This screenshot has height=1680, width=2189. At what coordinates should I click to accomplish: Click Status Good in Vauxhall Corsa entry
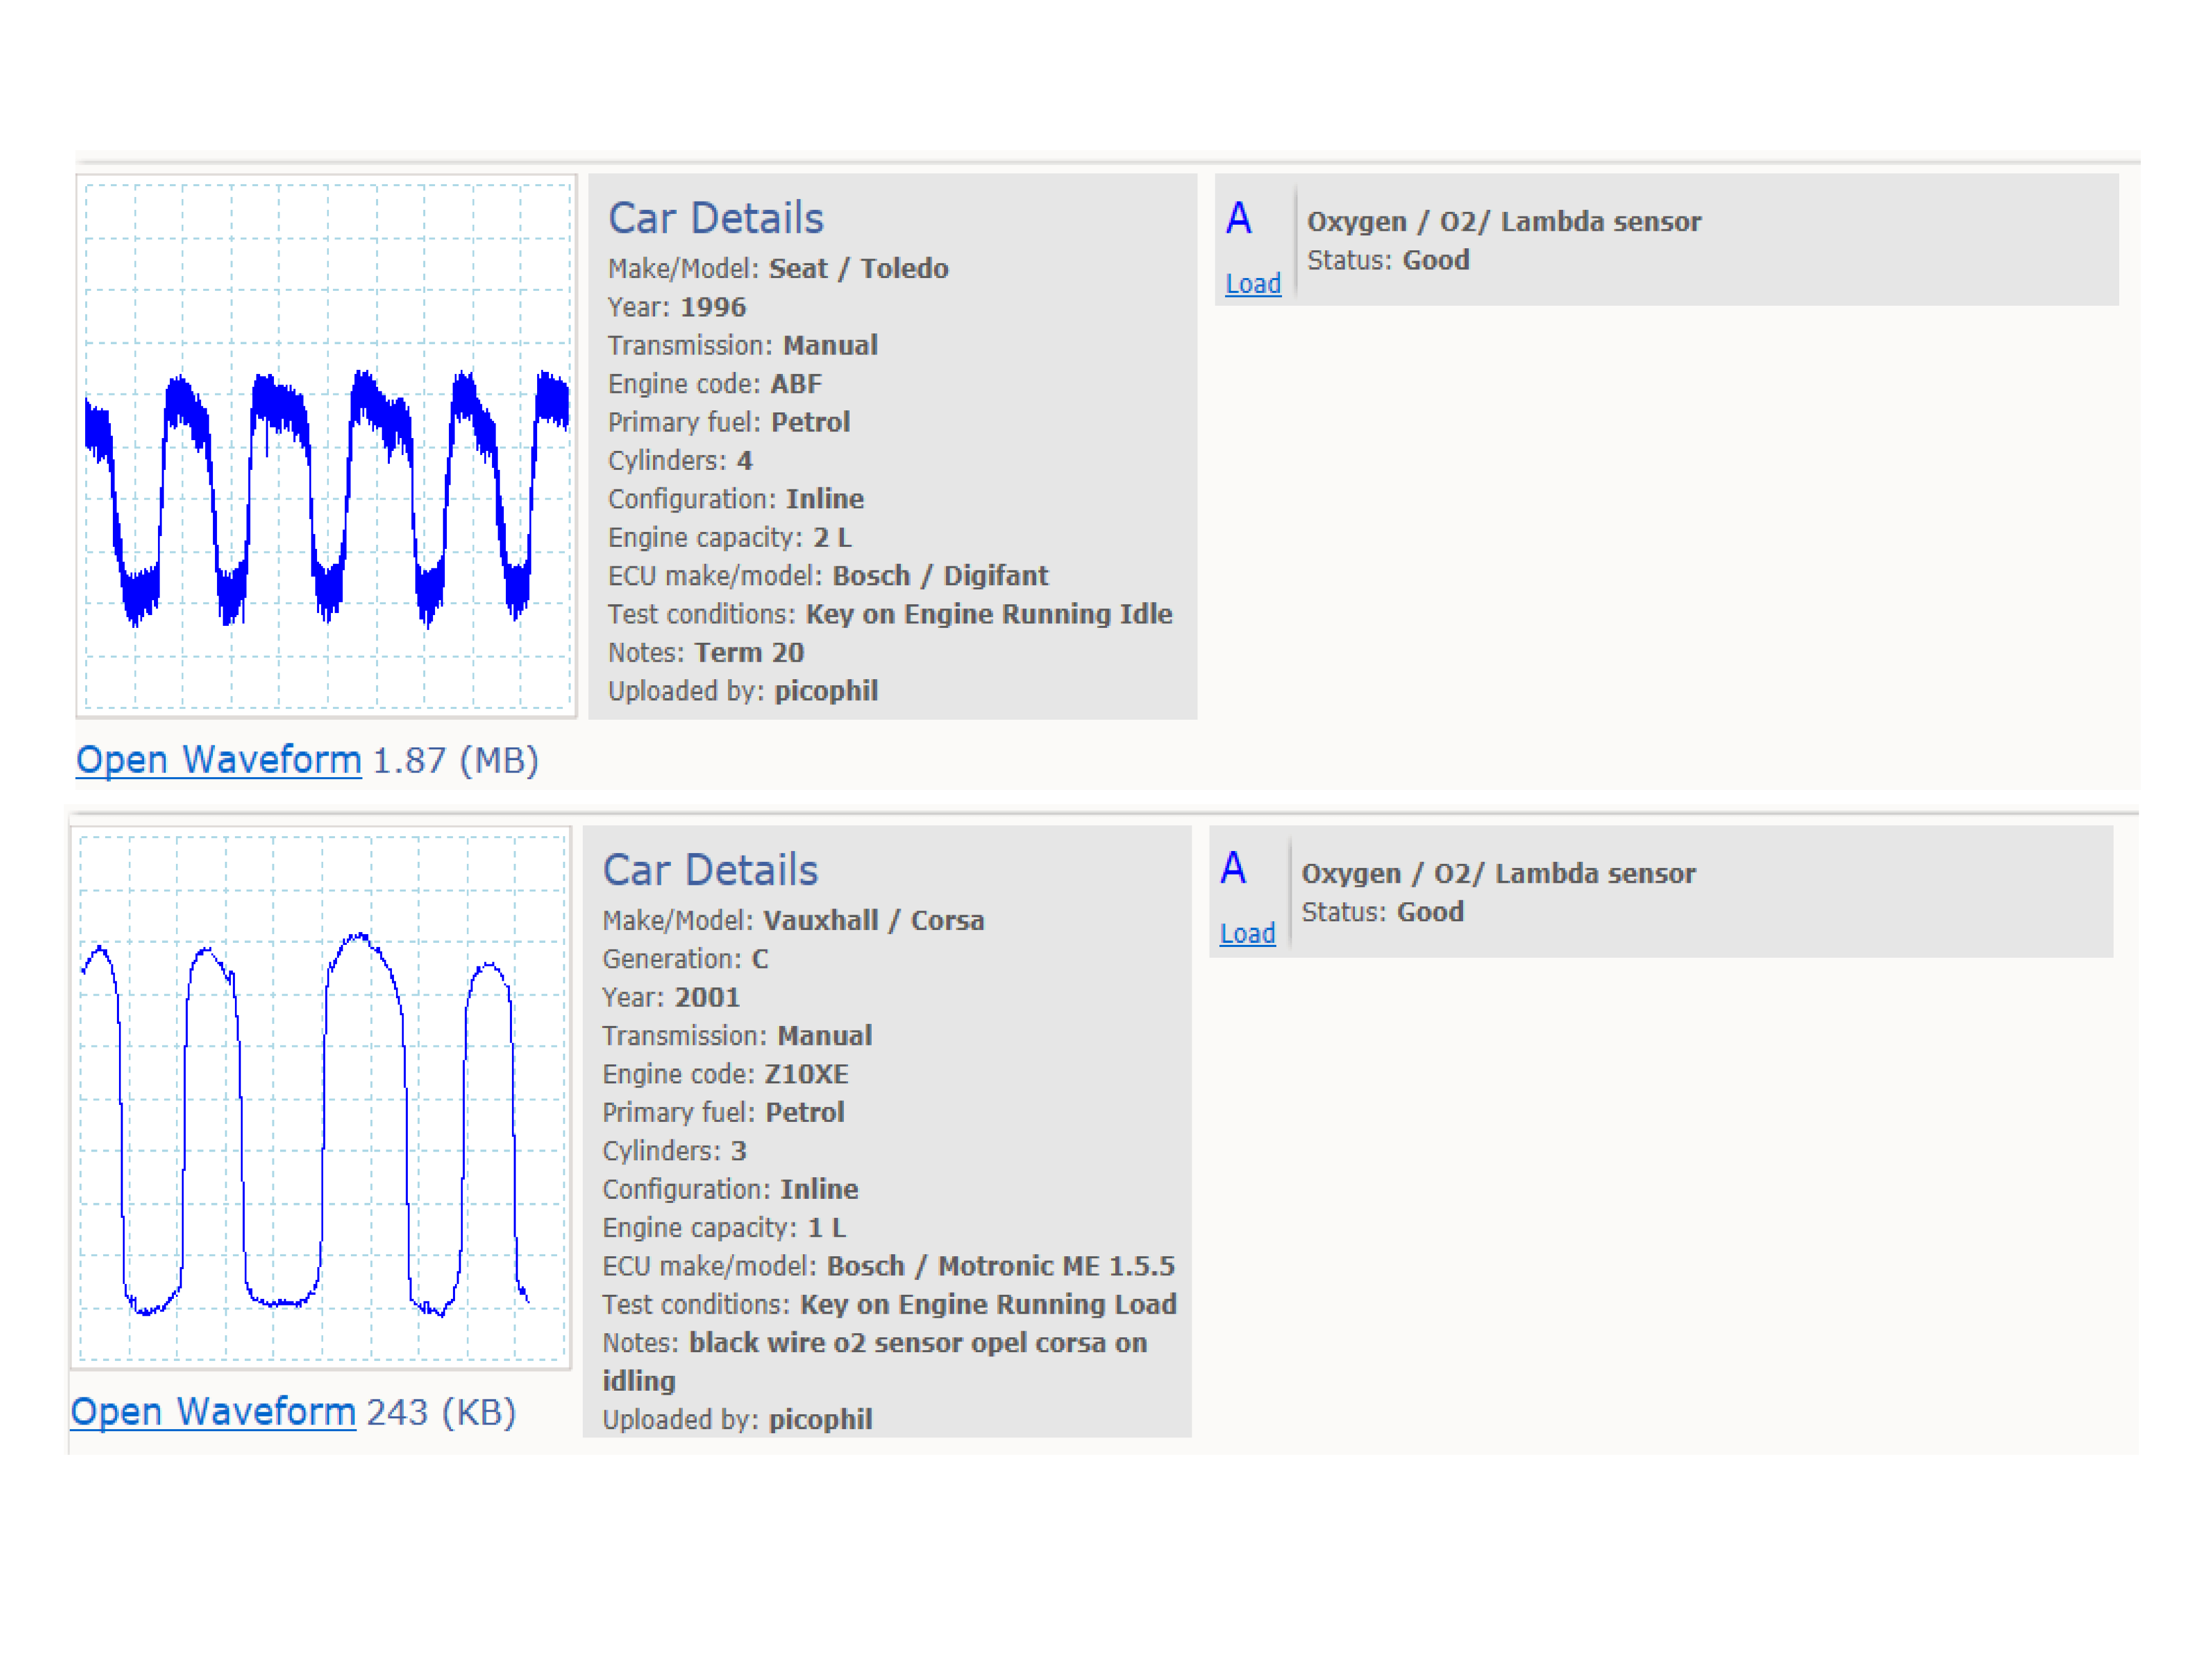[x=1382, y=913]
